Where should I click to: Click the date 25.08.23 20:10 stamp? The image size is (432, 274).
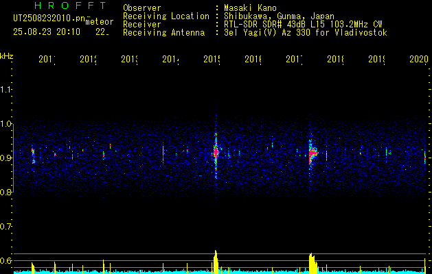(47, 32)
